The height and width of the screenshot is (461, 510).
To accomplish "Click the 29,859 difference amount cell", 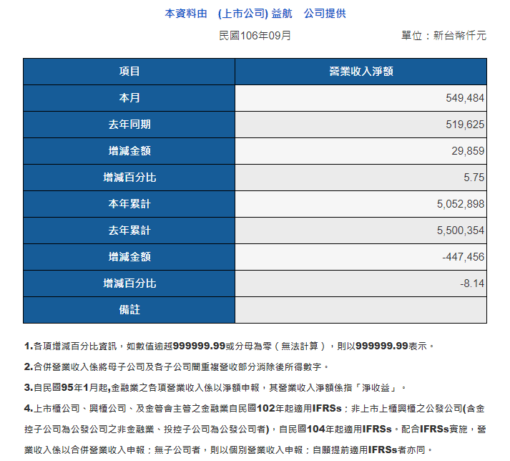I will [x=467, y=151].
